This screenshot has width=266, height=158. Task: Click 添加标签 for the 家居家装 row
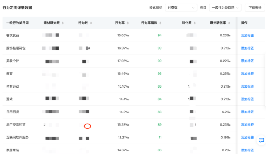pos(247,150)
